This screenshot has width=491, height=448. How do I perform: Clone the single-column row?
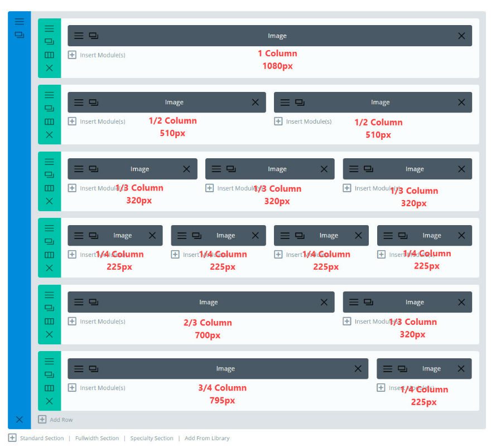pos(49,42)
